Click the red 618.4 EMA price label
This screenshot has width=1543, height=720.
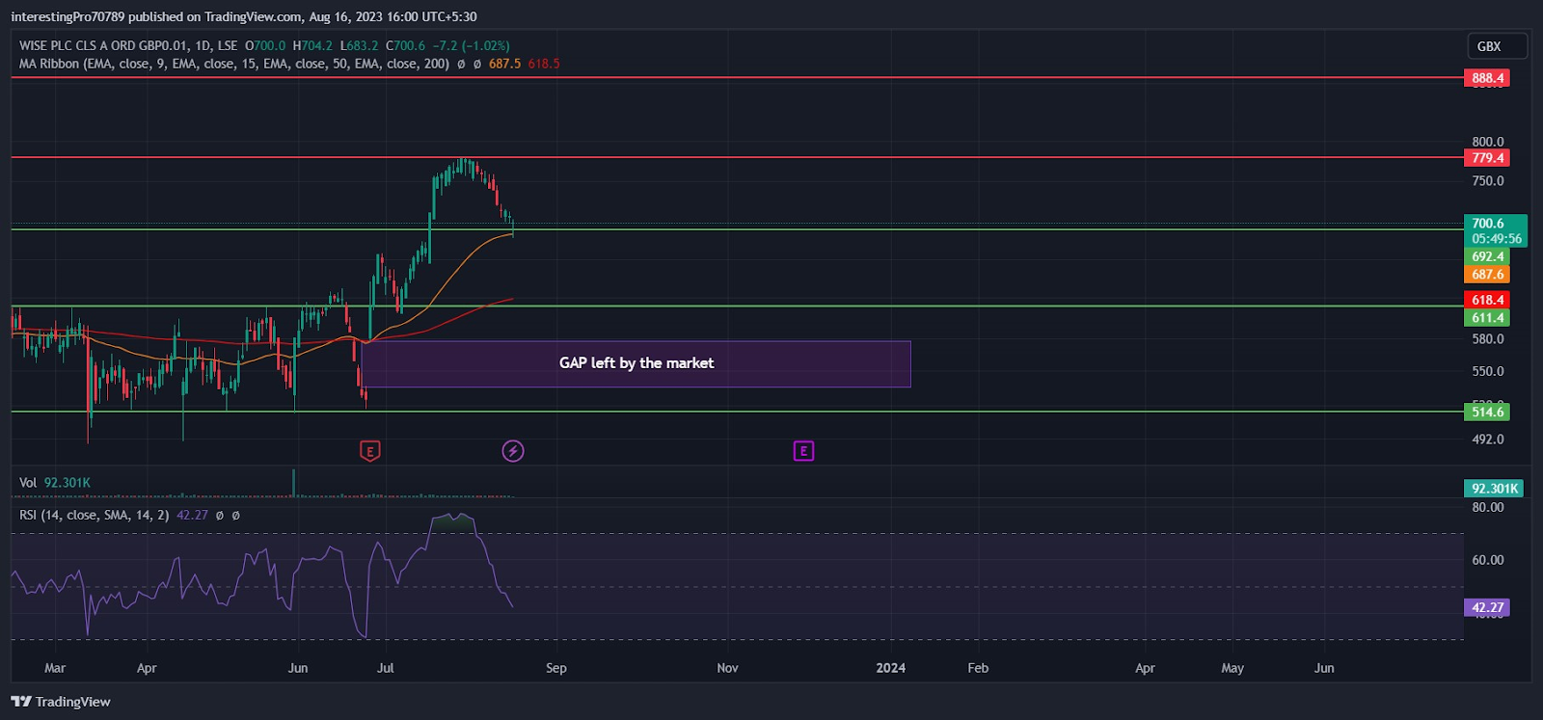pyautogui.click(x=1487, y=301)
